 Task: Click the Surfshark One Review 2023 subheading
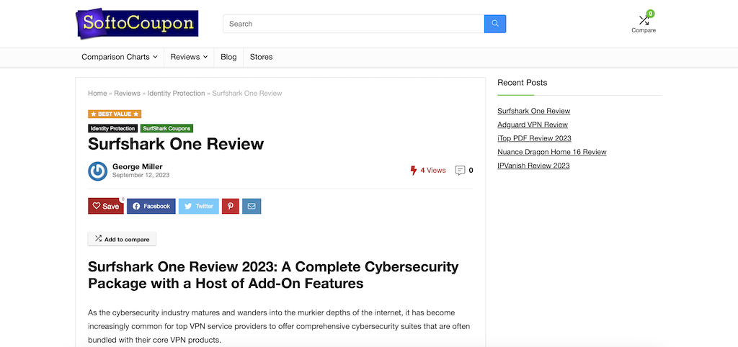[273, 275]
